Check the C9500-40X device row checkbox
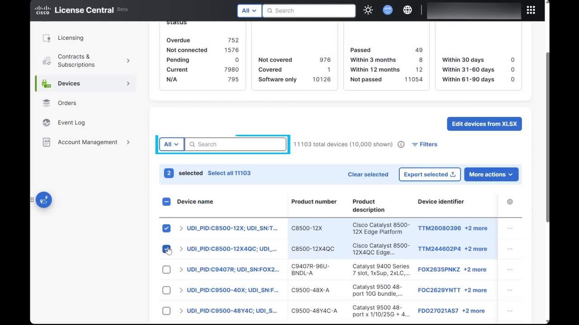Viewport: 579px width, 325px height. (166, 290)
